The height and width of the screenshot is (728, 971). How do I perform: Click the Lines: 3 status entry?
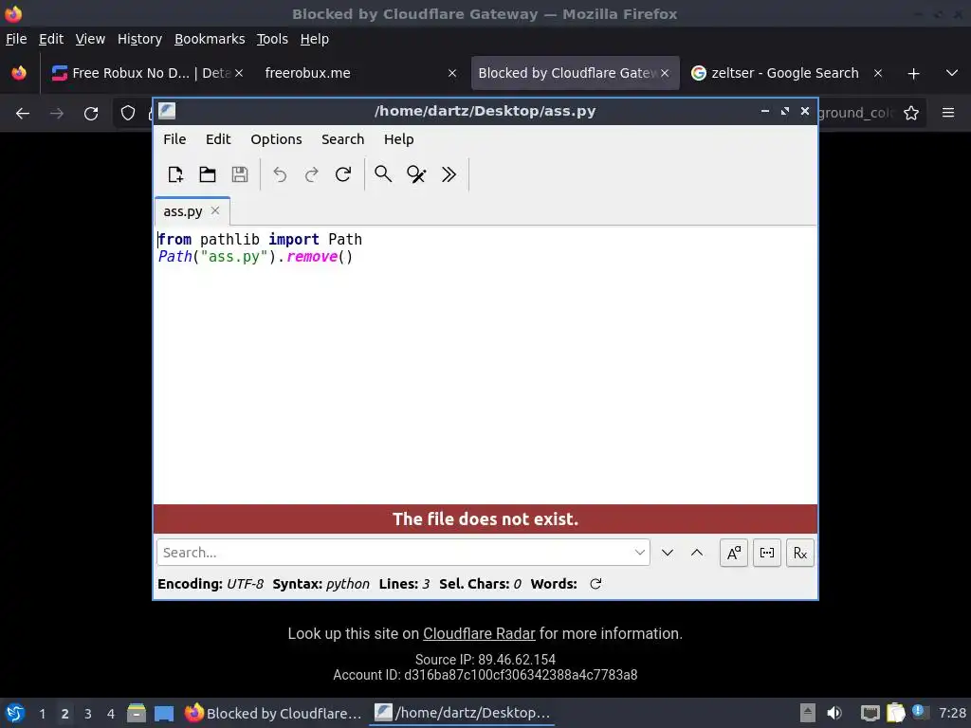[404, 584]
